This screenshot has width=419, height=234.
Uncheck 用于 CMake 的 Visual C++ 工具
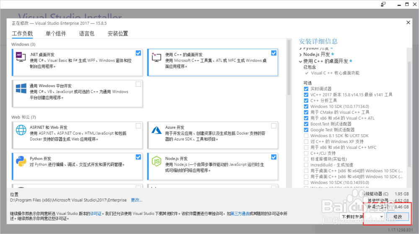coord(306,112)
